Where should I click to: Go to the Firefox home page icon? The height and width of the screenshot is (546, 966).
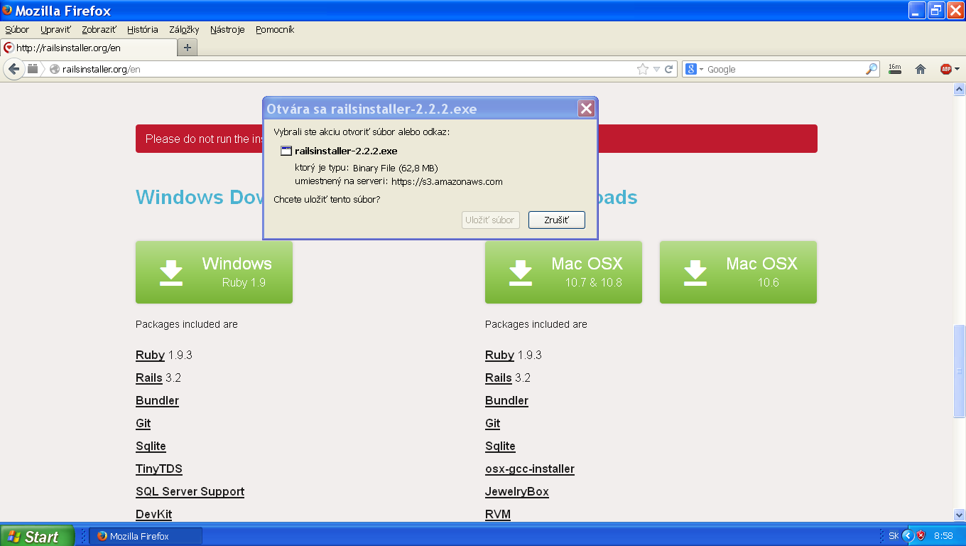(x=921, y=69)
